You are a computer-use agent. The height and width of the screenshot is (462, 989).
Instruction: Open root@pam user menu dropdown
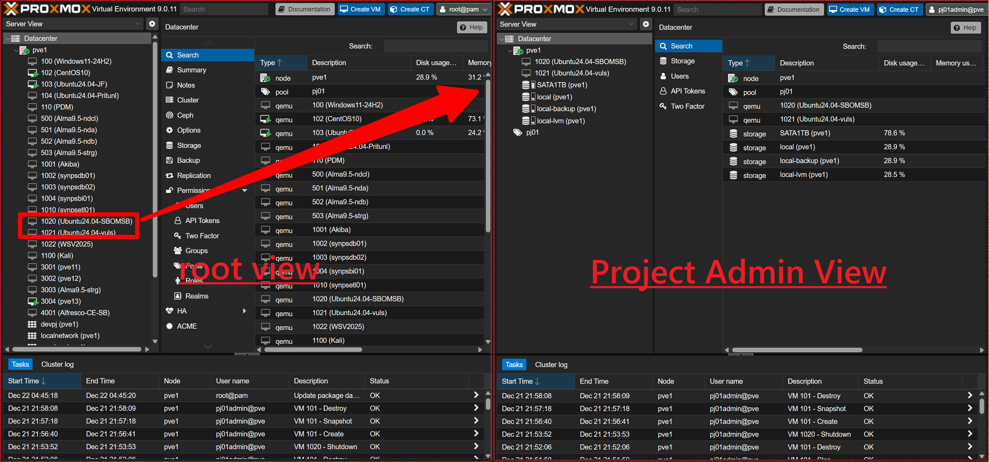(463, 9)
